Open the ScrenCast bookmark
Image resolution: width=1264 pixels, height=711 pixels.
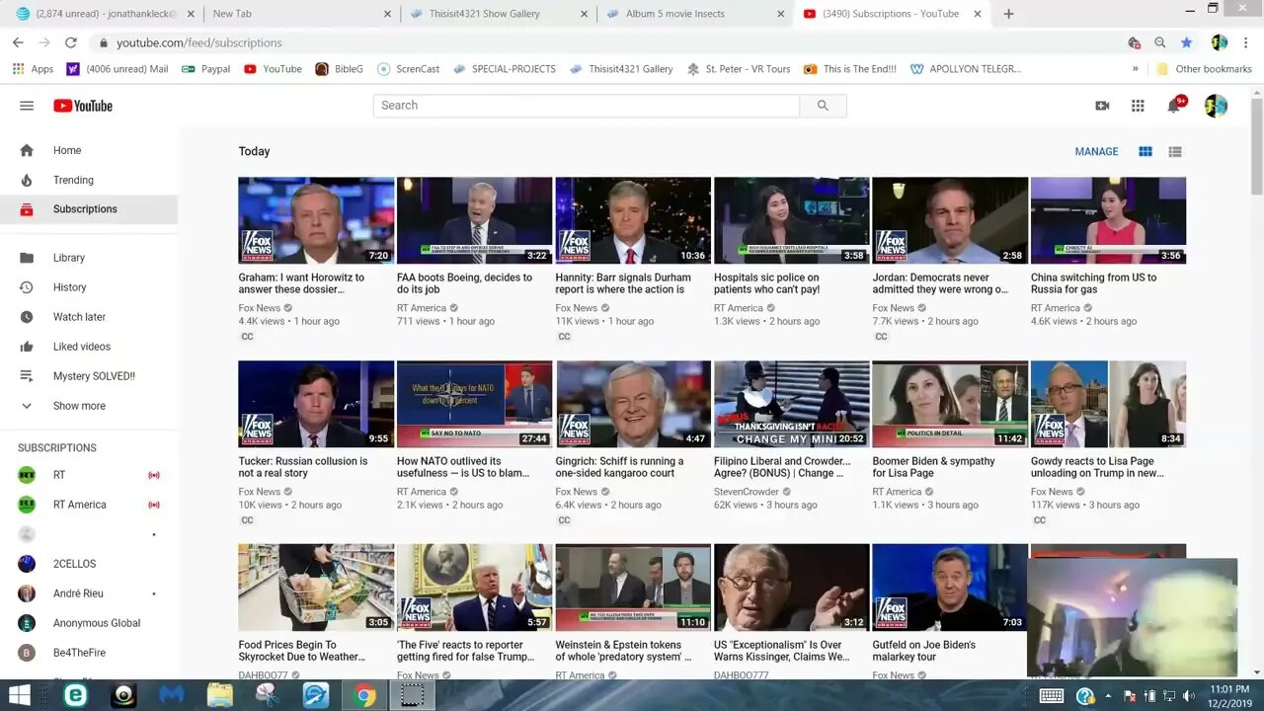pyautogui.click(x=409, y=69)
